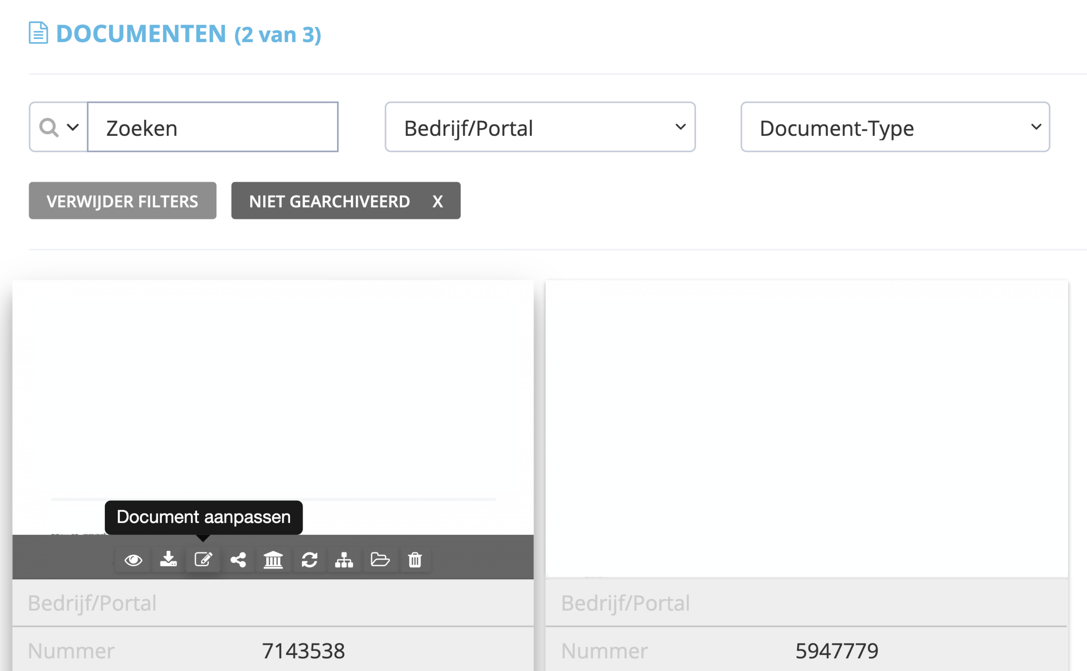The image size is (1087, 671).
Task: Click the Nummer label beside 5947779
Action: 605,651
